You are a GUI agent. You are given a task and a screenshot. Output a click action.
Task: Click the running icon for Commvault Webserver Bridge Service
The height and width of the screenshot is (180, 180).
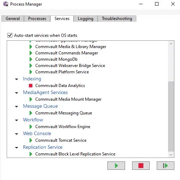coord(31,66)
